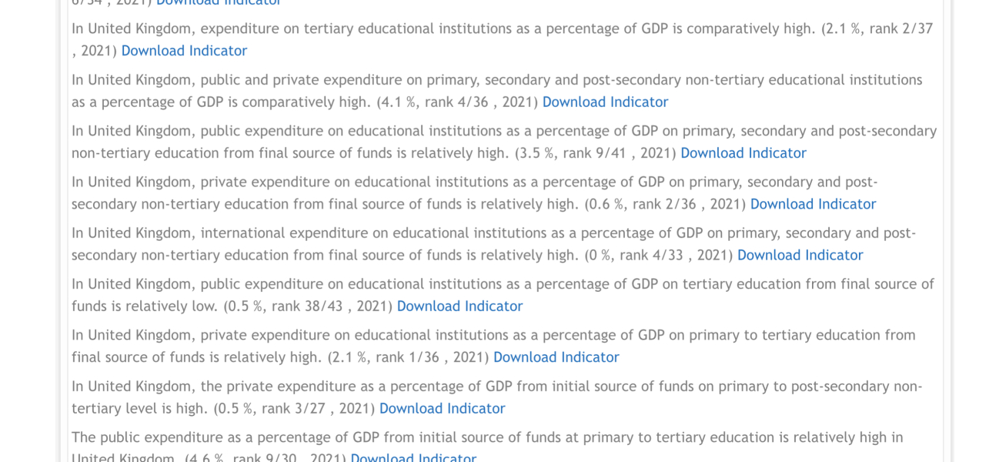Image resolution: width=999 pixels, height=462 pixels.
Task: Download indicator for tertiary institutions expenditure (rank 2/37)
Action: 184,51
